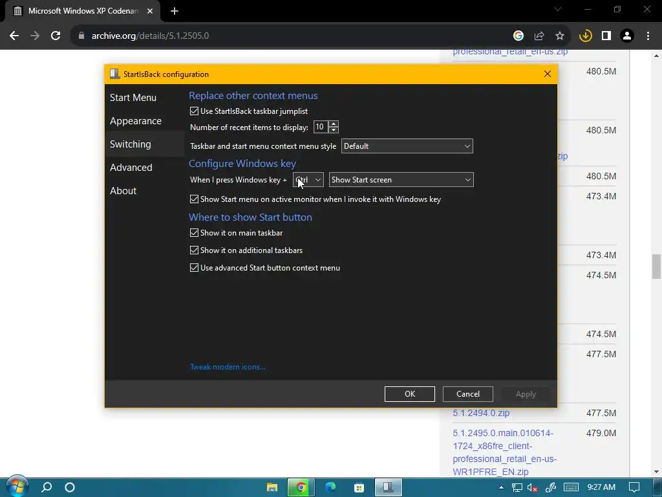The width and height of the screenshot is (662, 497).
Task: Click the scrollbar down arrow
Action: click(x=656, y=472)
